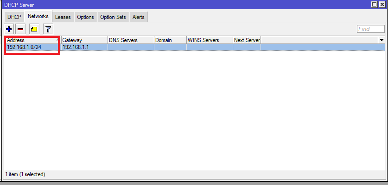Close the DHCP Server window
This screenshot has height=185, width=388.
click(x=382, y=5)
